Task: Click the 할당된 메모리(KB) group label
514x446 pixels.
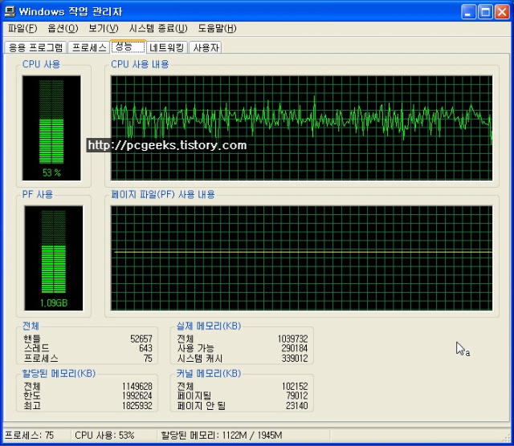Action: click(59, 373)
